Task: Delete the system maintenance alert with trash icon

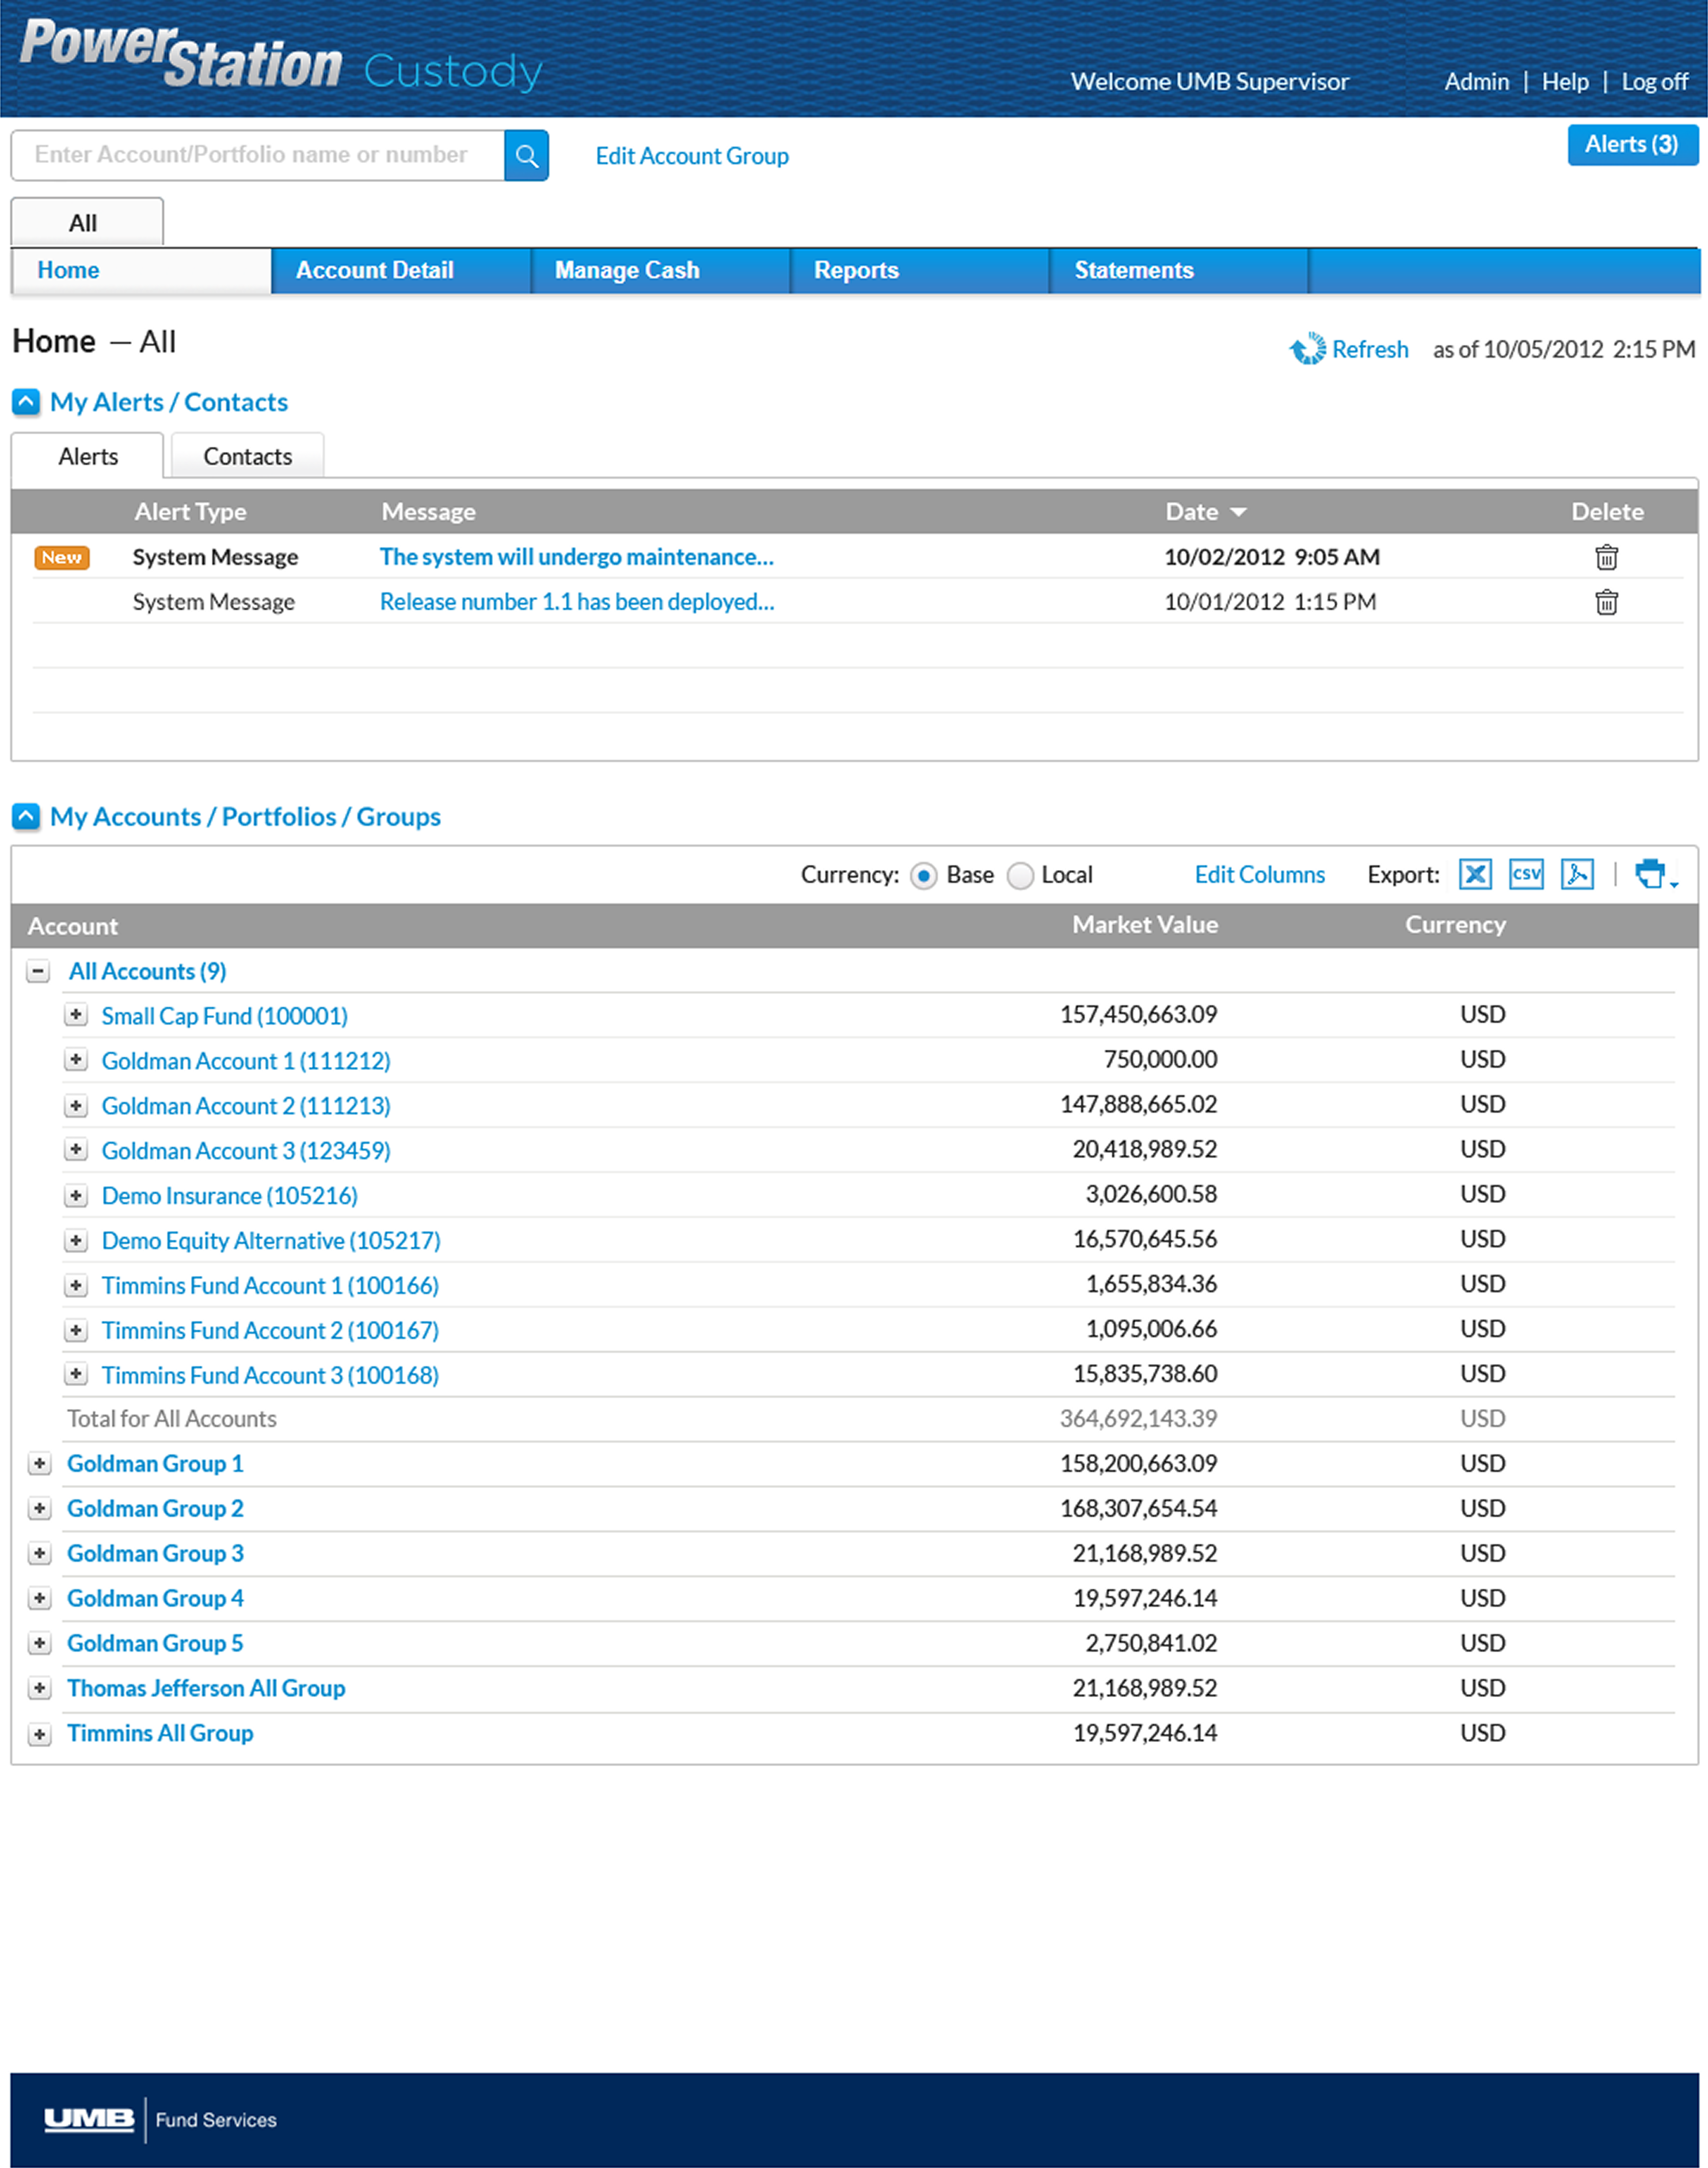Action: 1606,557
